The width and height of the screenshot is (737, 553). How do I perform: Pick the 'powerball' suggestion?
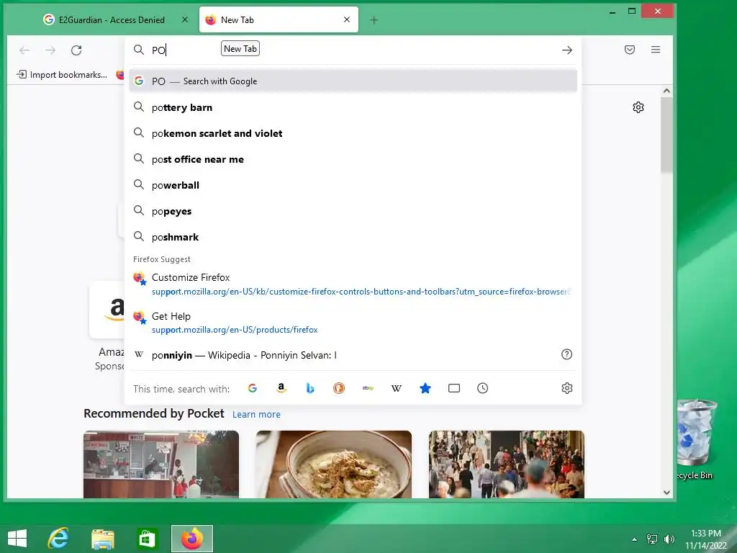click(353, 185)
